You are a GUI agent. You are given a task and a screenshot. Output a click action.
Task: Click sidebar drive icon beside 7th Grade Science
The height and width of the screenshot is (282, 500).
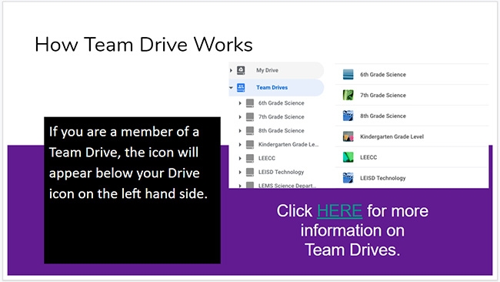pos(250,117)
